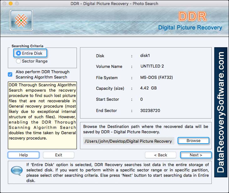Click the Volume Name value UNTITLED 2
The image size is (229, 193).
(152, 67)
